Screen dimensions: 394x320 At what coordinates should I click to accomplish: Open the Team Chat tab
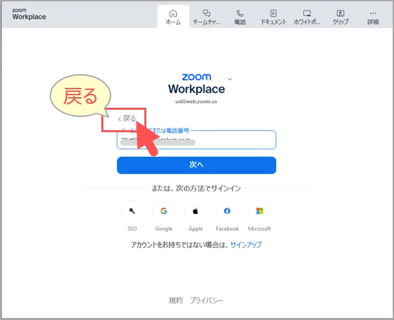click(207, 17)
